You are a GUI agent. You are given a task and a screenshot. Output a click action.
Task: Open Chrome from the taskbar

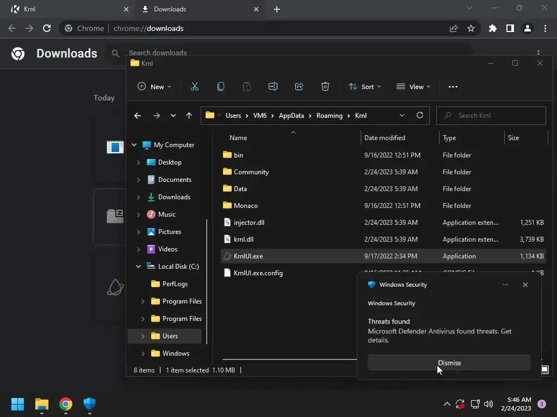click(x=66, y=404)
